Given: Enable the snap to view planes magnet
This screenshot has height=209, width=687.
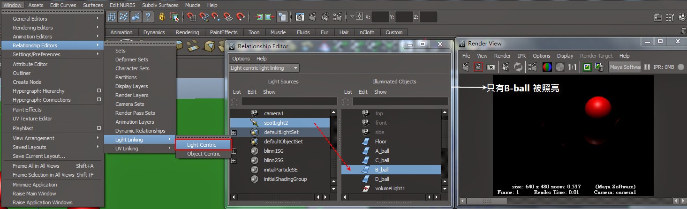Looking at the screenshot, I should coord(228,17).
